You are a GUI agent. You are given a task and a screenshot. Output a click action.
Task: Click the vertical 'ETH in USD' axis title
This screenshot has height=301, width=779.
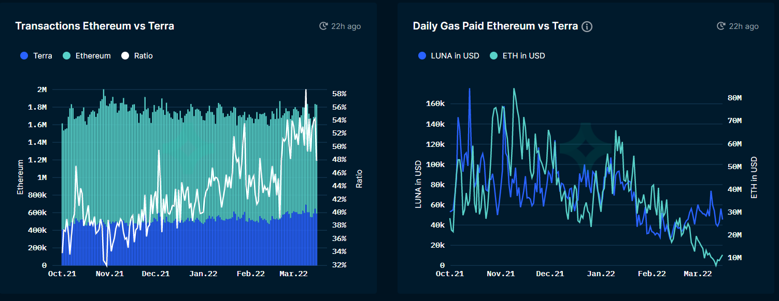tap(754, 177)
